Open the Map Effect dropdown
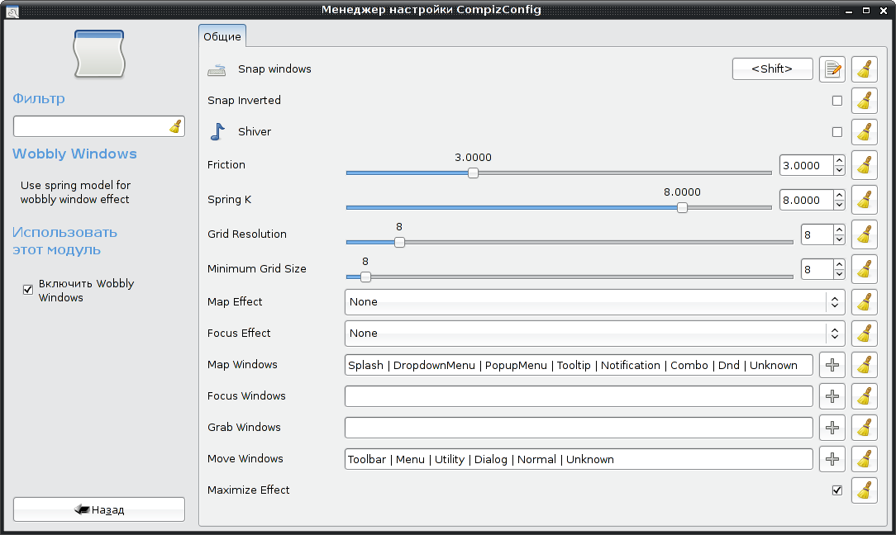This screenshot has height=535, width=896. (x=595, y=302)
